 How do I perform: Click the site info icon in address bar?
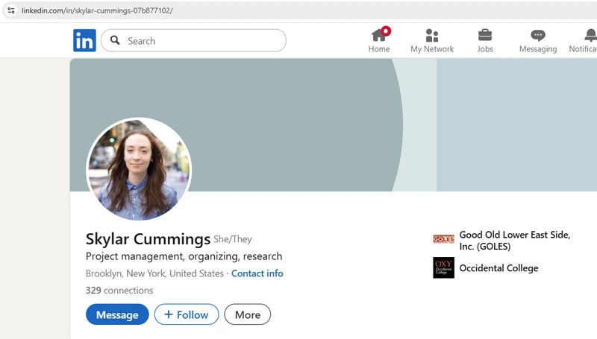(x=11, y=10)
